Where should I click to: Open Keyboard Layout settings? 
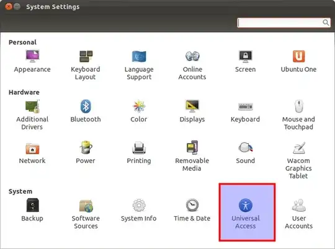86,65
